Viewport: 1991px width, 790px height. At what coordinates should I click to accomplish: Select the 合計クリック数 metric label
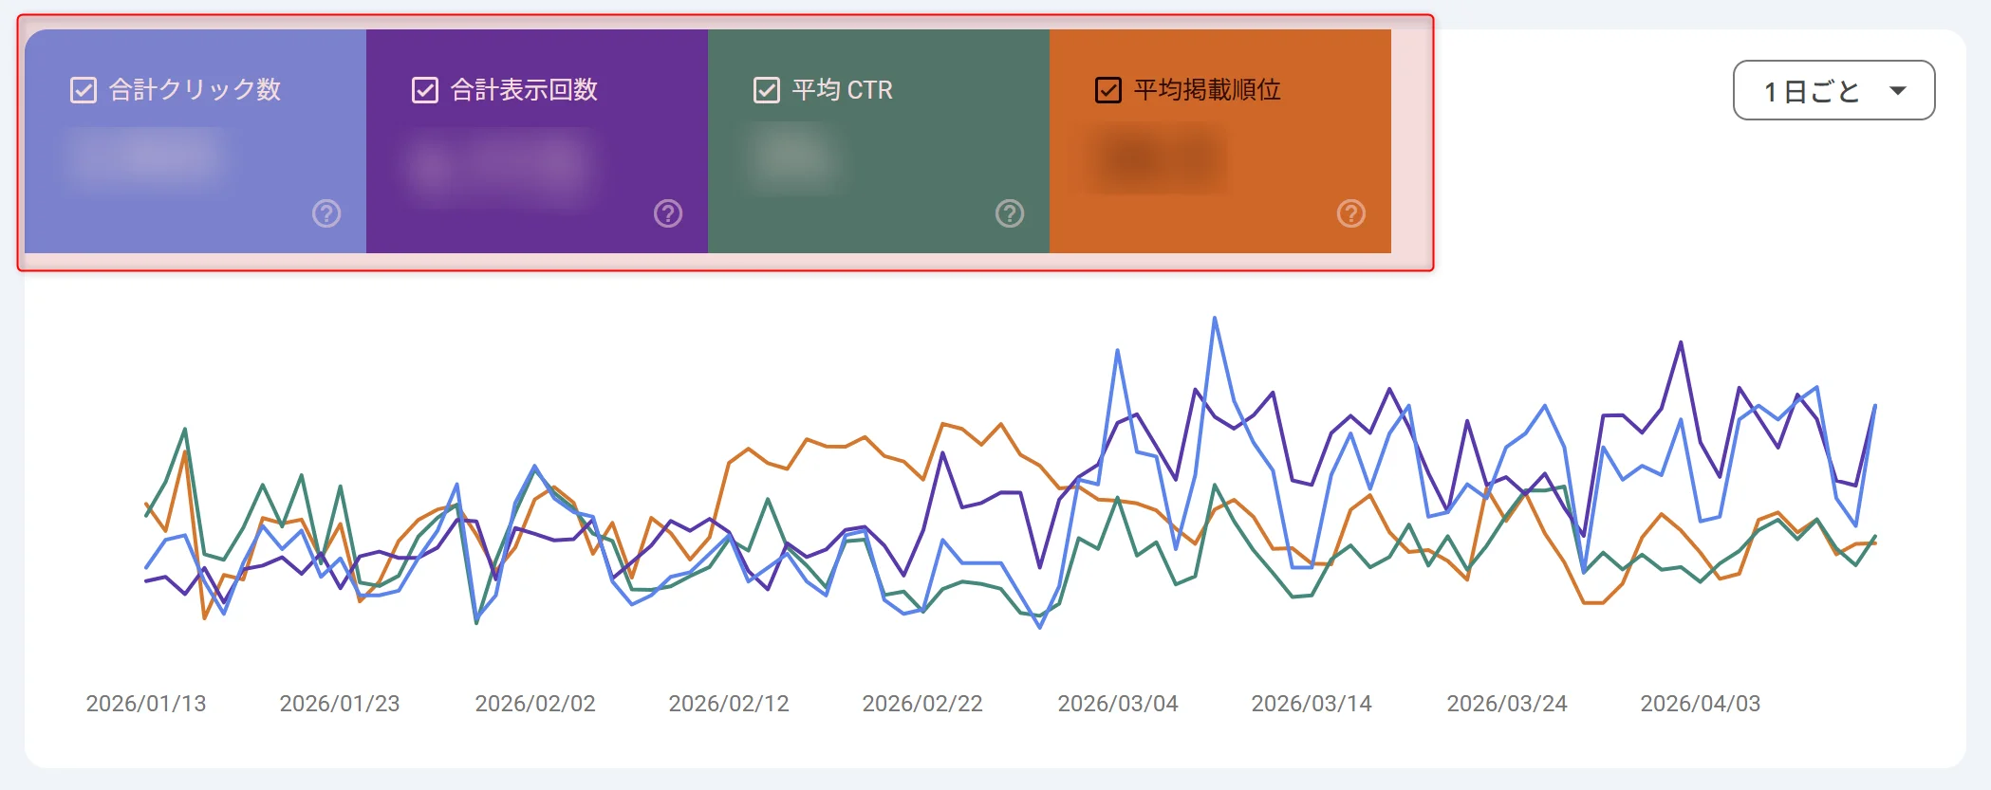(x=195, y=90)
